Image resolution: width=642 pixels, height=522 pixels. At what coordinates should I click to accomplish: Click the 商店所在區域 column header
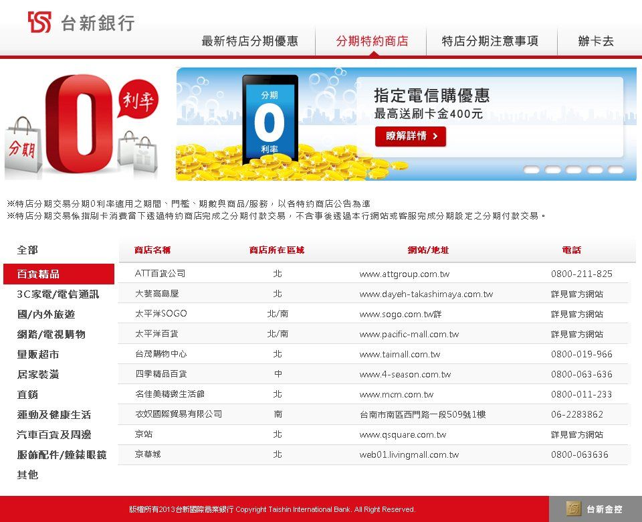(x=277, y=250)
